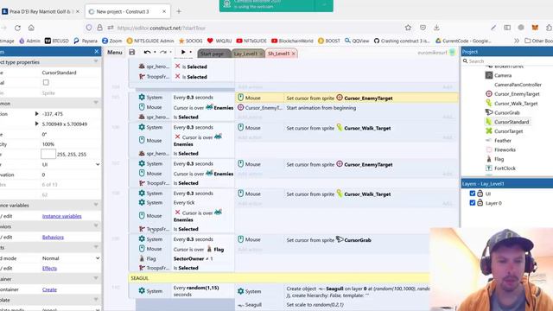Switch to Praia D'El Rey Marriott browser tab
The image size is (553, 311).
point(41,11)
